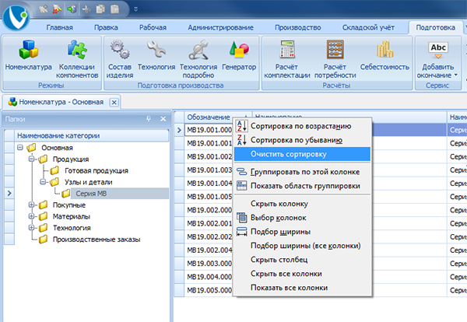Select Сортировка по возрастанию
This screenshot has width=467, height=322.
point(300,126)
